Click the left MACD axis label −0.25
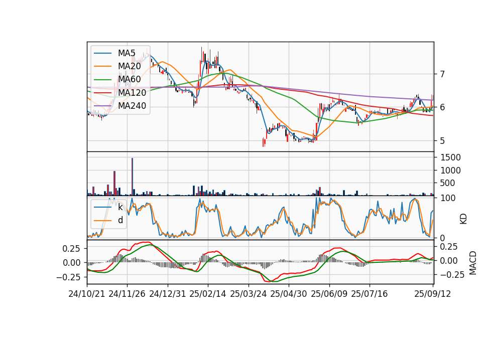 pos(69,277)
